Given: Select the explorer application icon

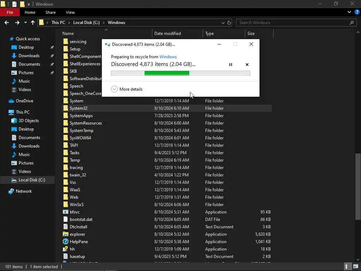Looking at the screenshot, I should click(x=66, y=234).
